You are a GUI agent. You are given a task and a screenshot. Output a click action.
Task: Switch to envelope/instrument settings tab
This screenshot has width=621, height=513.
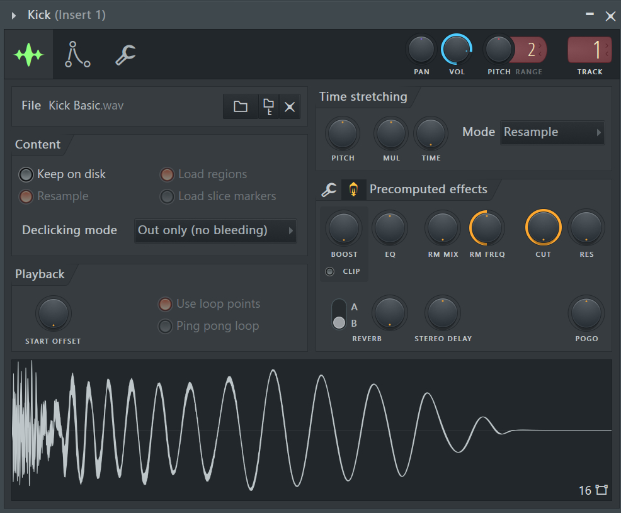point(77,55)
